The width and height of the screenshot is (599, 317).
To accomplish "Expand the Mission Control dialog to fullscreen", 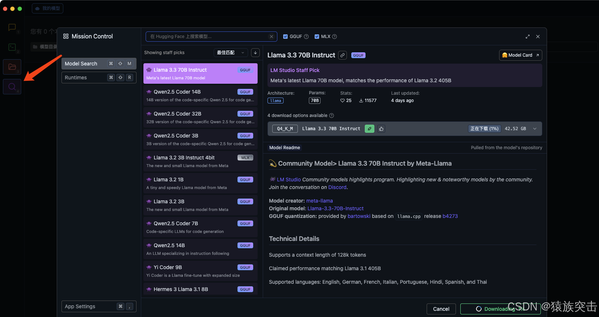I will 527,37.
